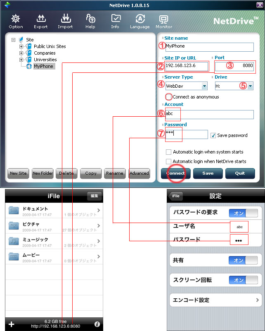Tap chevron on the ドキュメント row
Viewport: 265px width, 331px height.
pyautogui.click(x=99, y=210)
